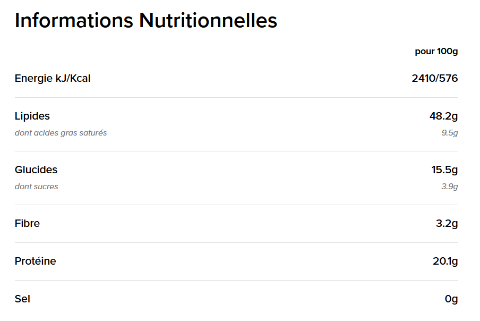
Task: Click the Sel row label
Action: 22,299
